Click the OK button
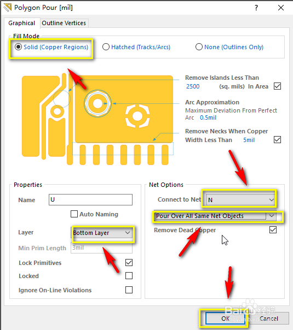 [226, 319]
